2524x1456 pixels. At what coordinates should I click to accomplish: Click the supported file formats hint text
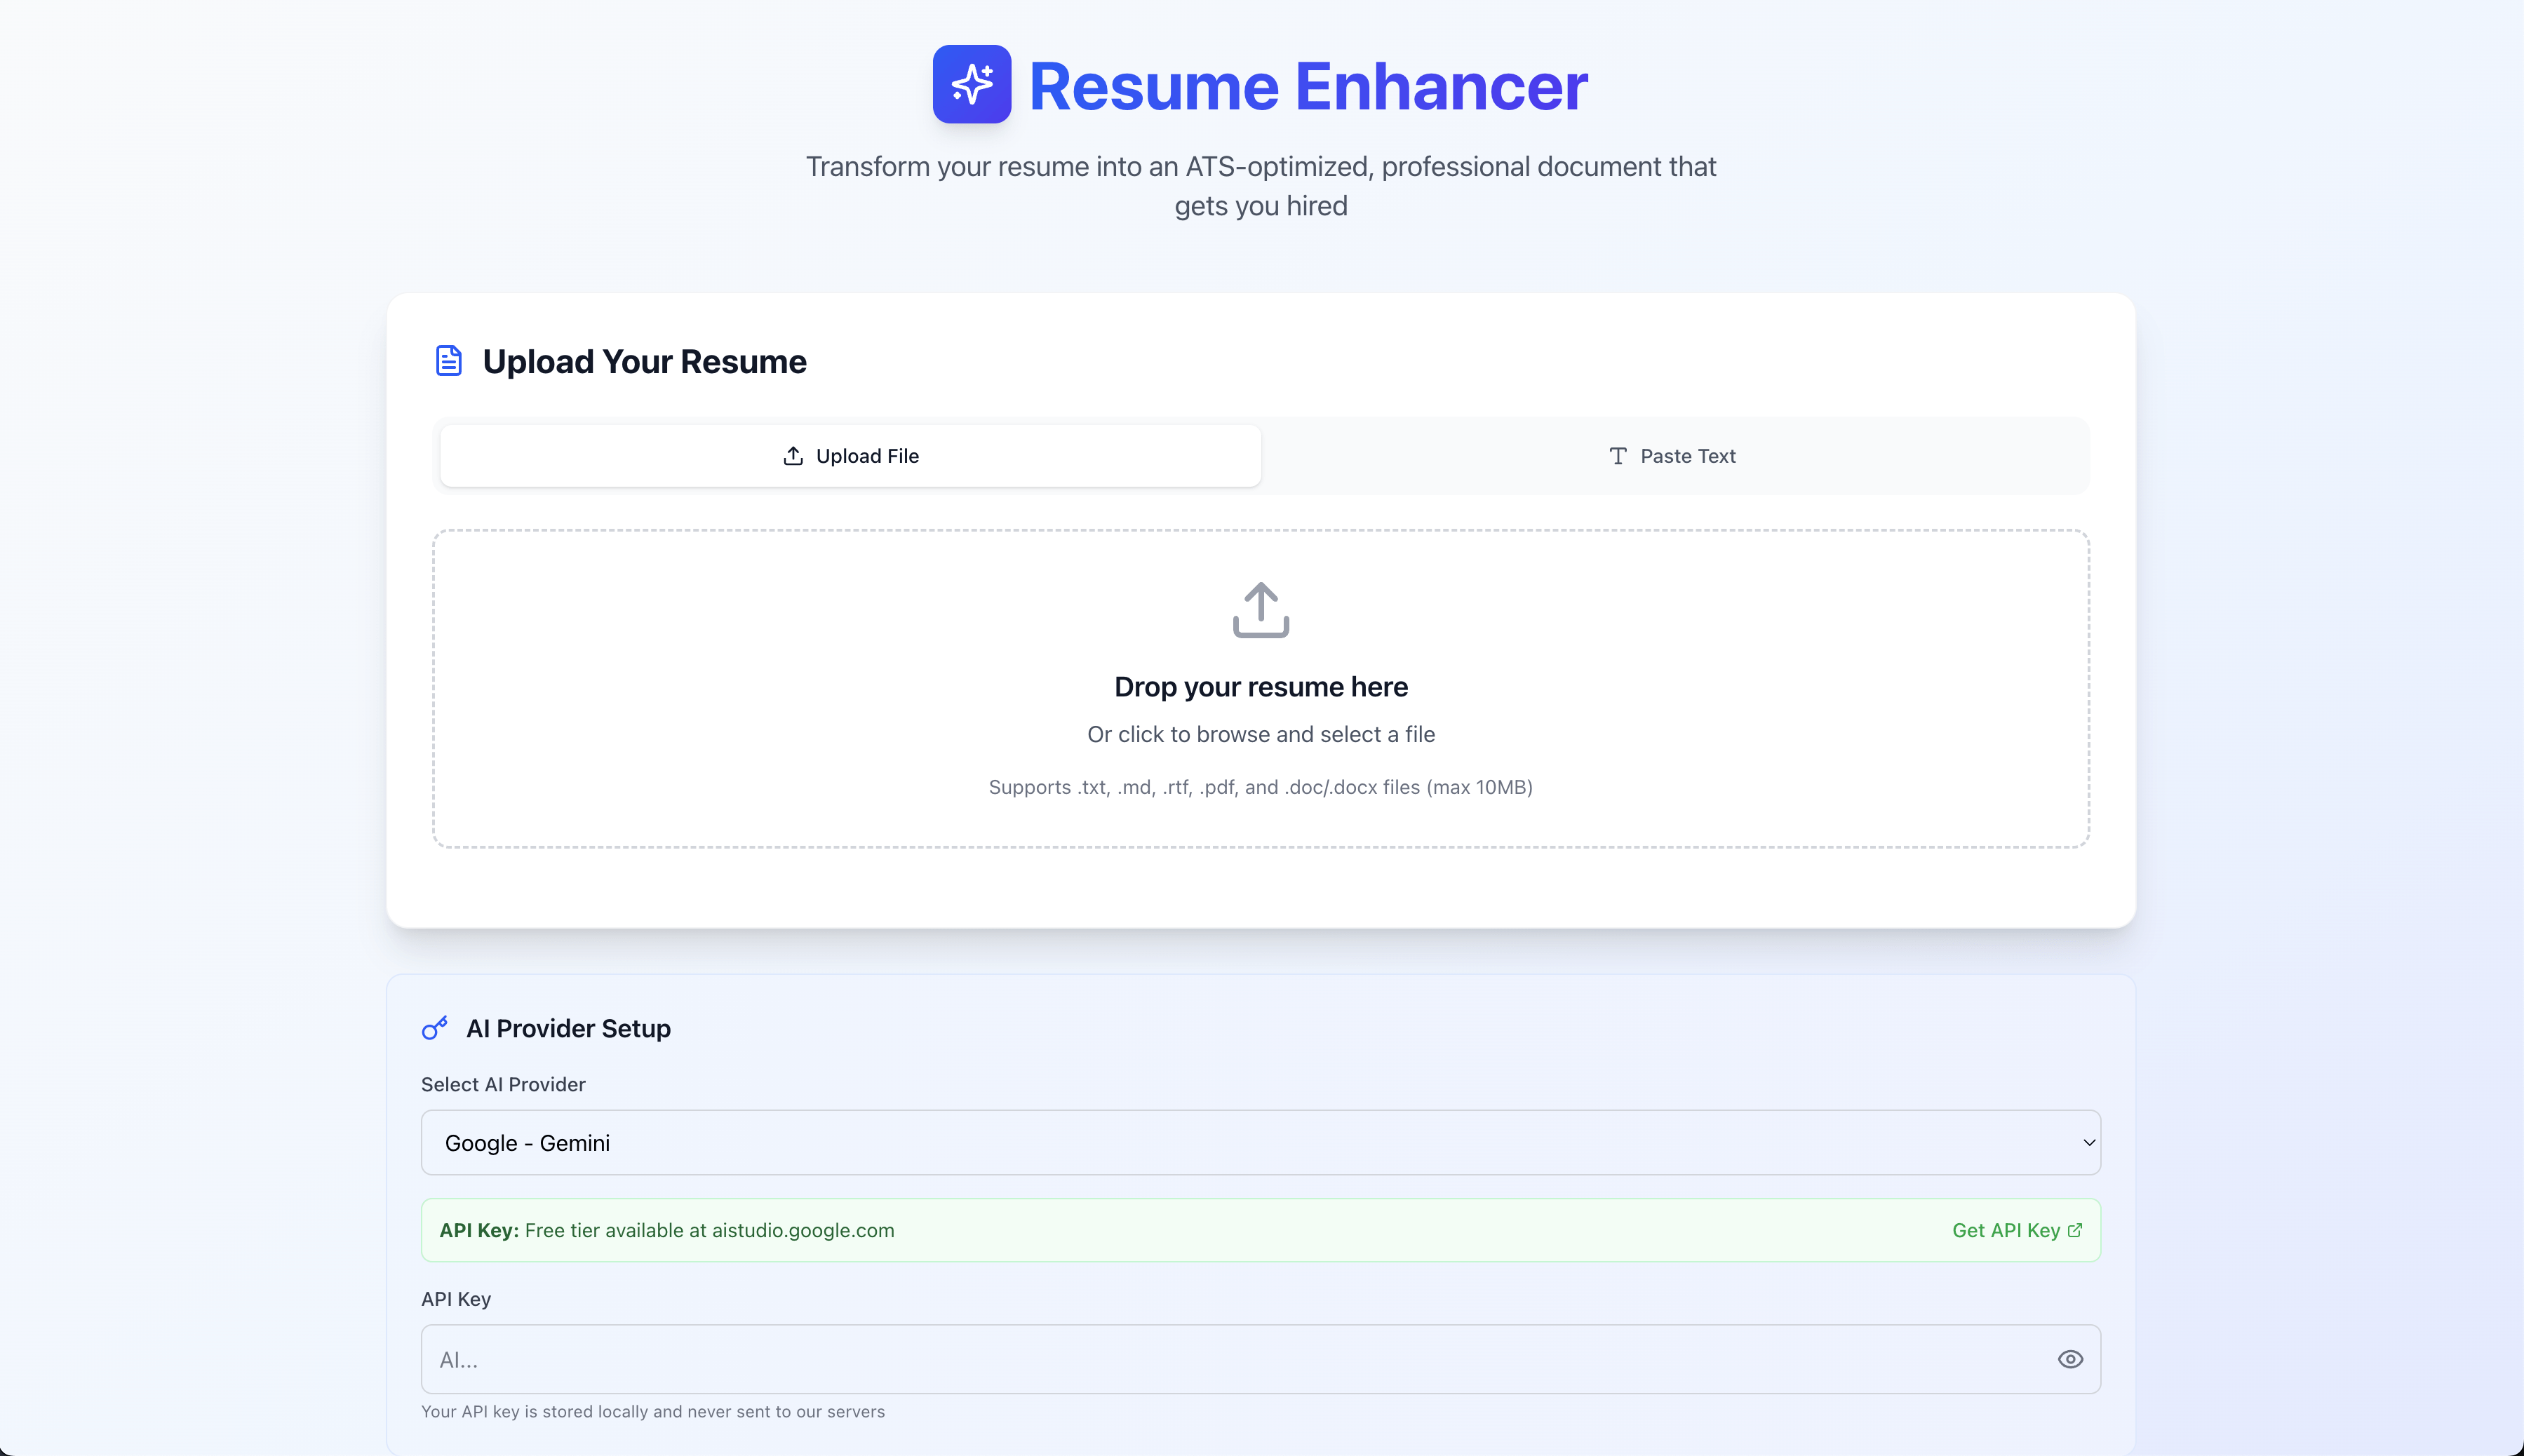tap(1260, 787)
